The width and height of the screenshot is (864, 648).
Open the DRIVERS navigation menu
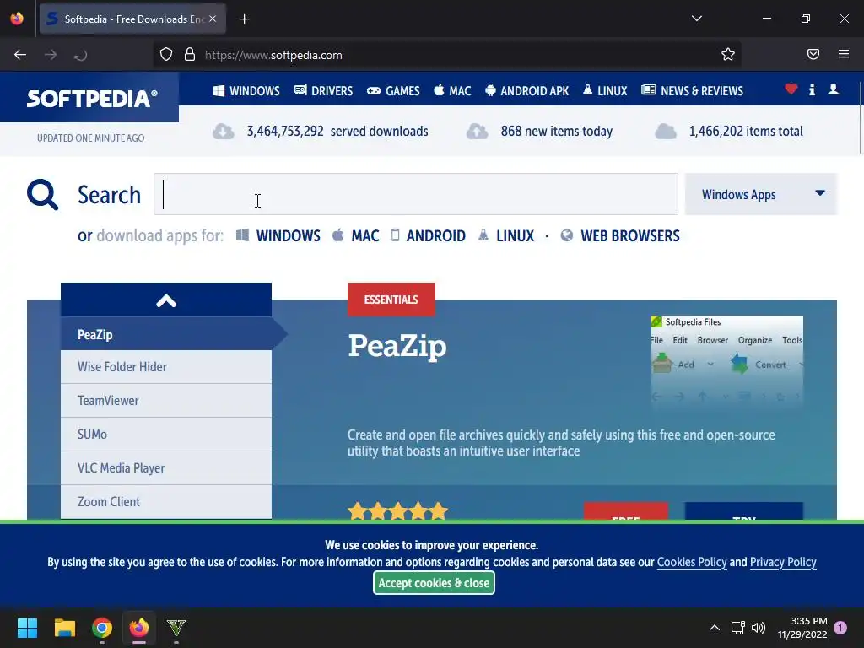point(323,91)
